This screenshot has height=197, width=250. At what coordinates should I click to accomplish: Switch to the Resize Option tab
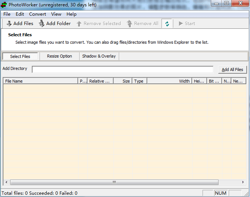[x=59, y=56]
